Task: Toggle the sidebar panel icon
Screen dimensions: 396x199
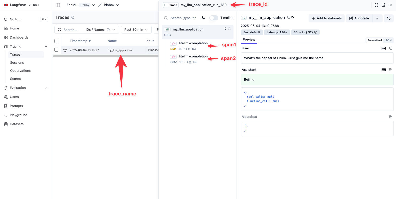Action: click(58, 5)
